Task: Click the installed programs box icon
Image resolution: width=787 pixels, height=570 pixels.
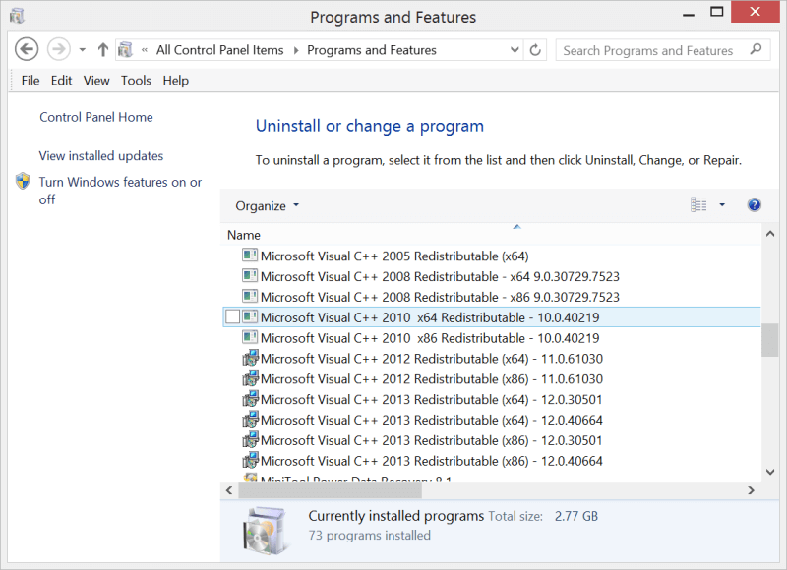Action: pos(265,531)
